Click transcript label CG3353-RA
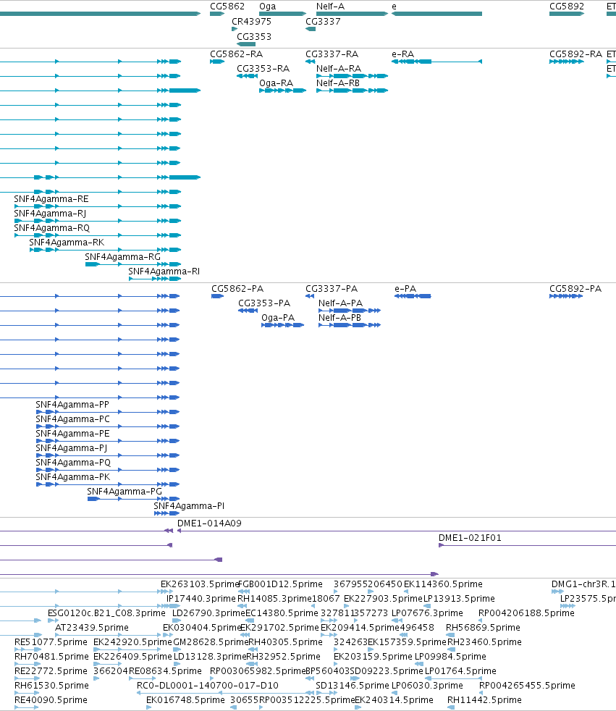The image size is (616, 711). [x=263, y=69]
